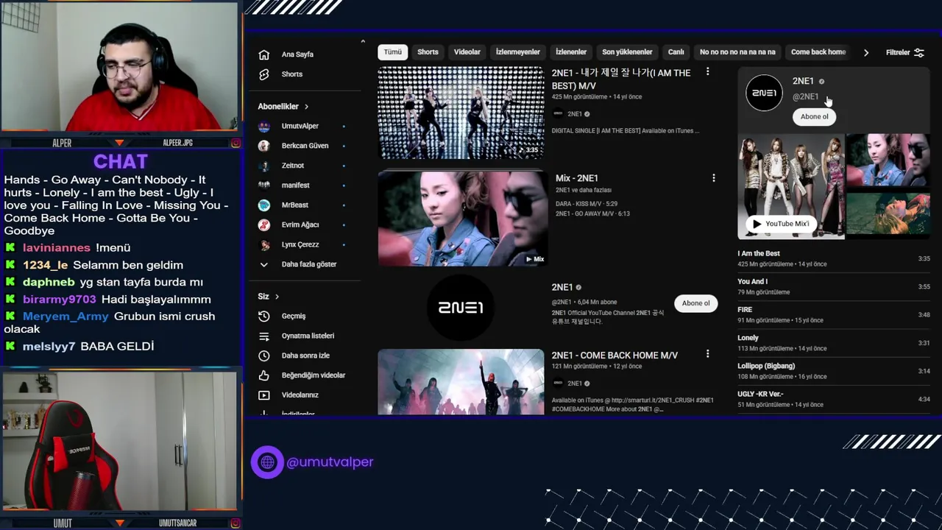This screenshot has height=530, width=942.
Task: Click Mix - 2NE1 playlist thumbnail
Action: point(463,219)
